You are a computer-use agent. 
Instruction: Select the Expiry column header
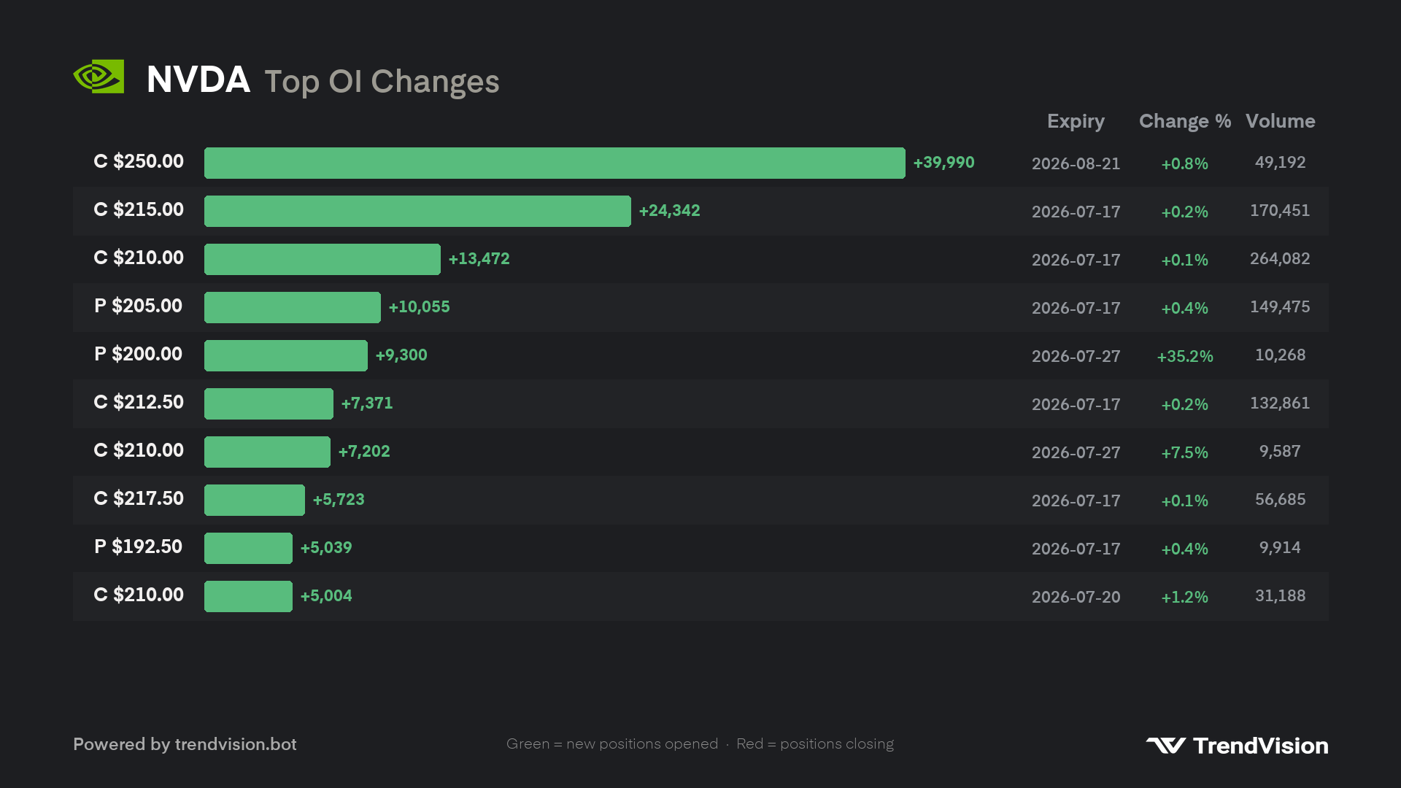pos(1076,121)
